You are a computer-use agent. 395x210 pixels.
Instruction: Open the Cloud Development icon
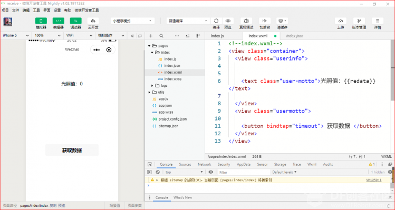(x=93, y=21)
